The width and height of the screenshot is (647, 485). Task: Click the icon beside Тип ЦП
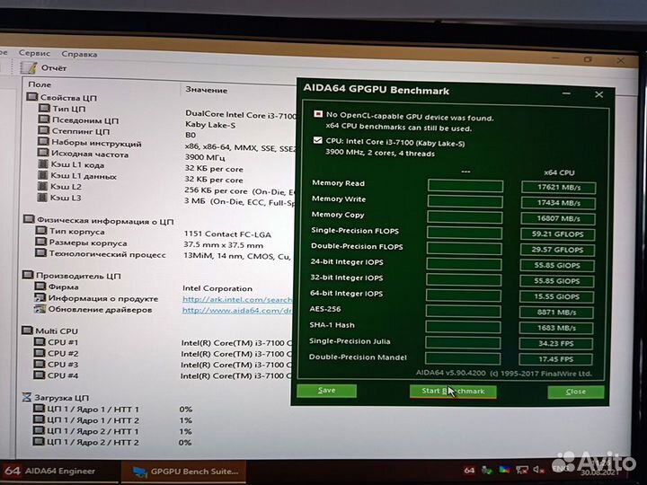(44, 108)
